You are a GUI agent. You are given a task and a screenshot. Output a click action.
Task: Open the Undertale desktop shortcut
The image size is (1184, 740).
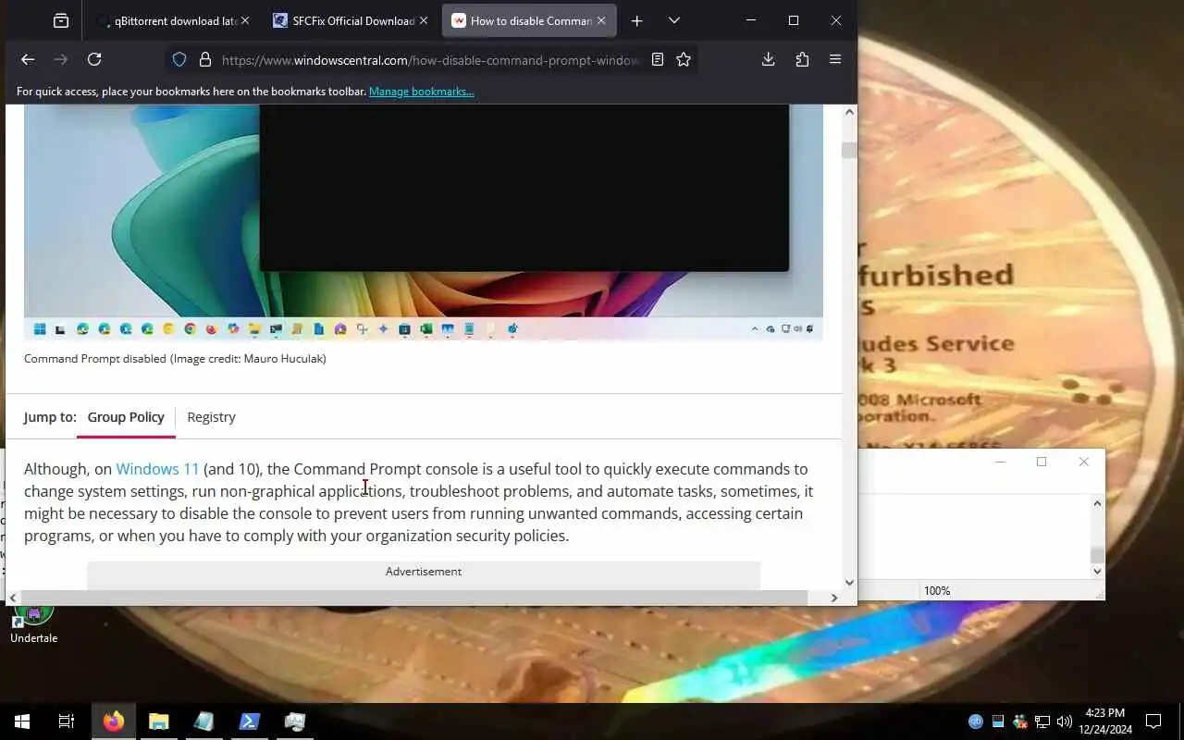[34, 623]
